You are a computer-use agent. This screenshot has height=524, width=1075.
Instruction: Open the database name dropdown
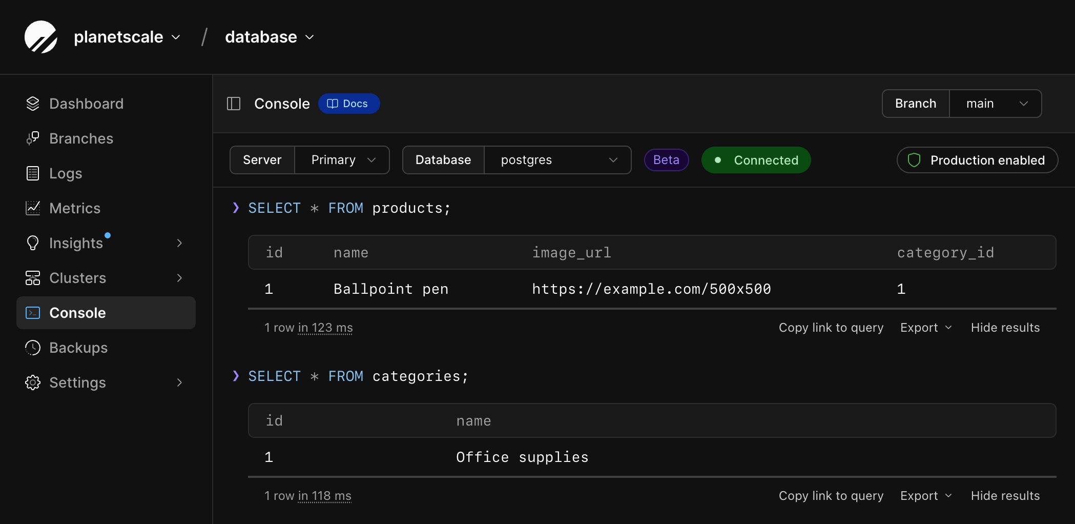270,37
